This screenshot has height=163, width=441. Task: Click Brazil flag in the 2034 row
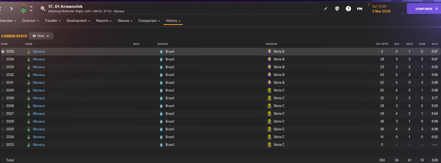[x=161, y=59]
